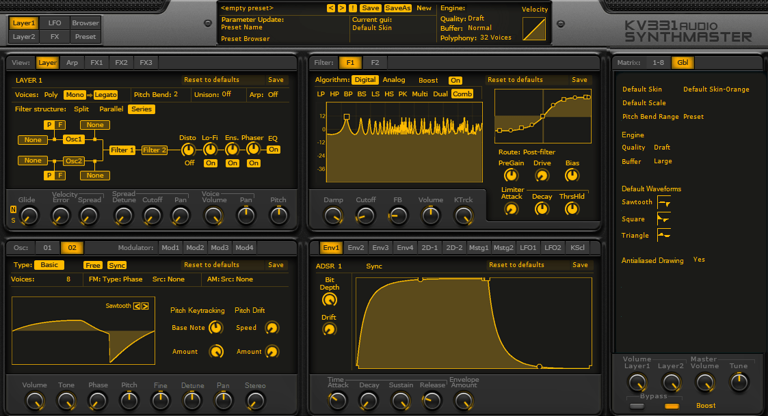Click the Pitch Drift Speed knob
Screen dimensions: 768x416
[x=272, y=327]
